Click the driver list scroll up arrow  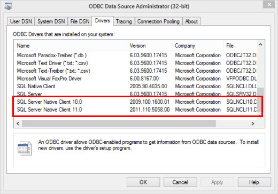[x=260, y=44]
